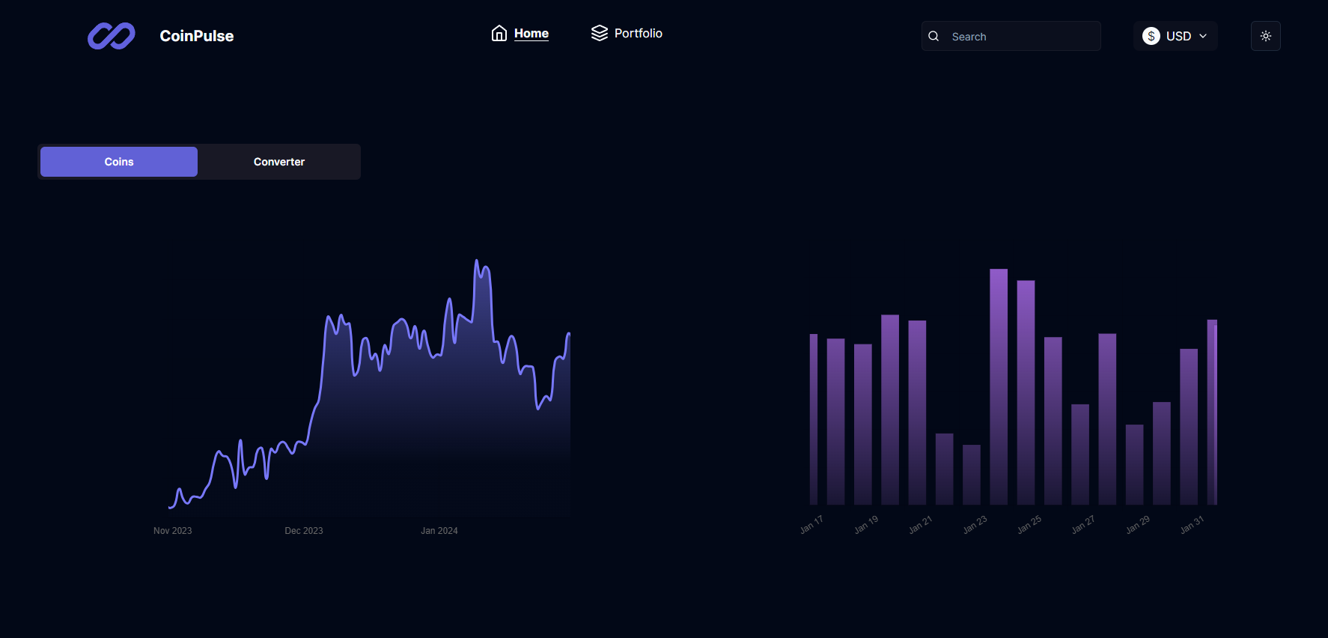Switch to the Coins tab
This screenshot has height=638, width=1328.
(x=119, y=162)
